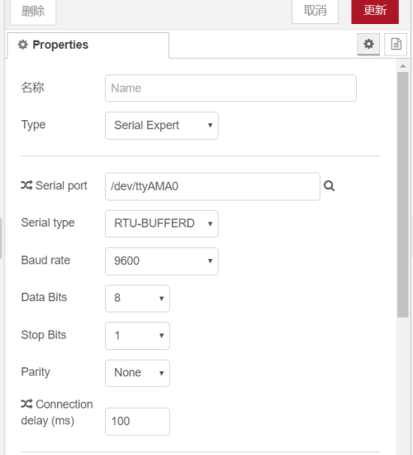Open Serial type dropdown RTU-BUFFERD
This screenshot has width=413, height=455.
(x=162, y=223)
